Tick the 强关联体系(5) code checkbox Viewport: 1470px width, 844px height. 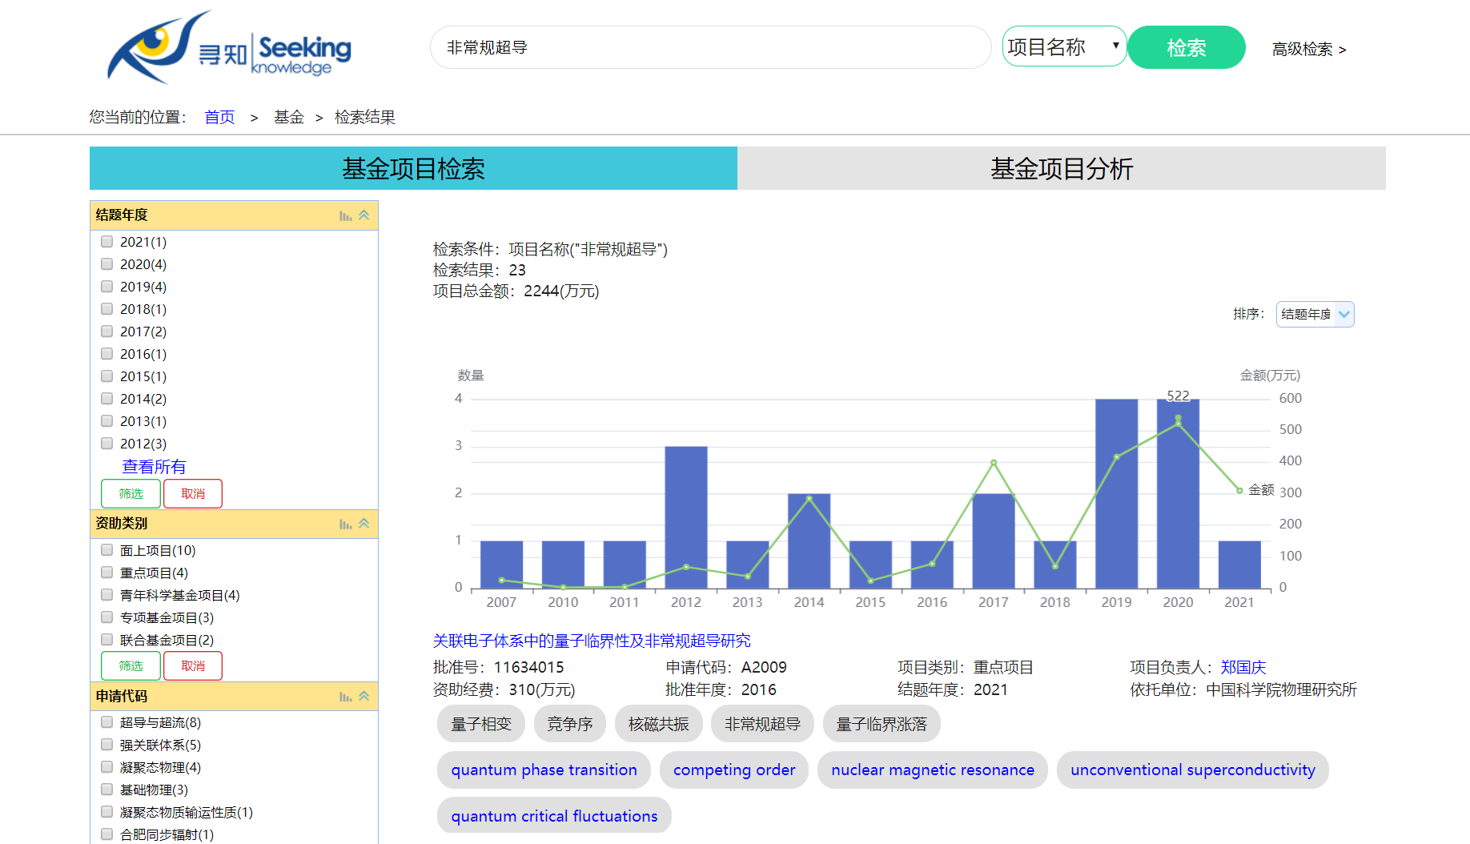pos(106,744)
